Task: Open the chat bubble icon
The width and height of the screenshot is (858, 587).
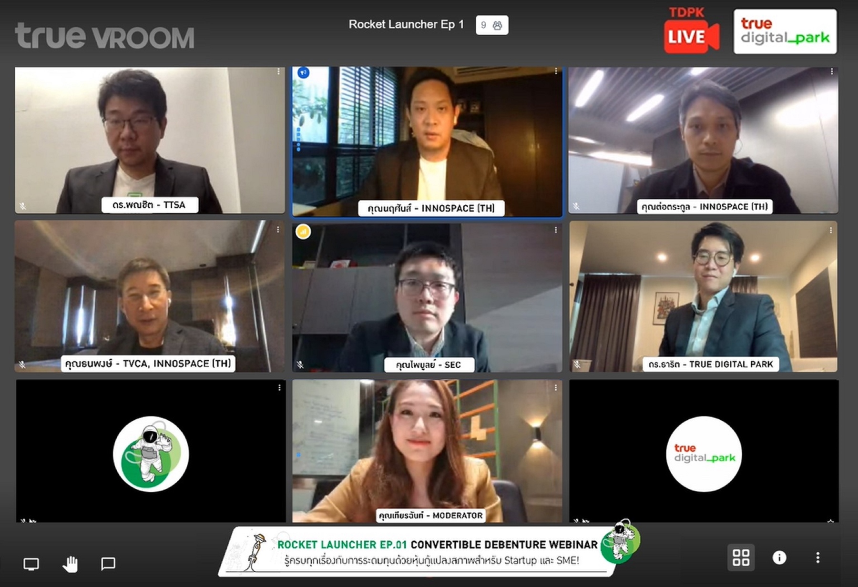Action: 108,564
